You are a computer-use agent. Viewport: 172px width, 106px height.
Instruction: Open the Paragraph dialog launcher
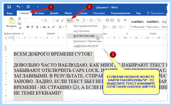(x=127, y=34)
